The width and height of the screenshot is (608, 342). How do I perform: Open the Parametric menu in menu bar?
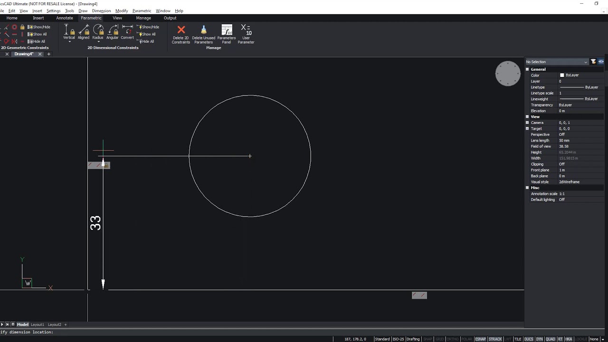pos(142,10)
